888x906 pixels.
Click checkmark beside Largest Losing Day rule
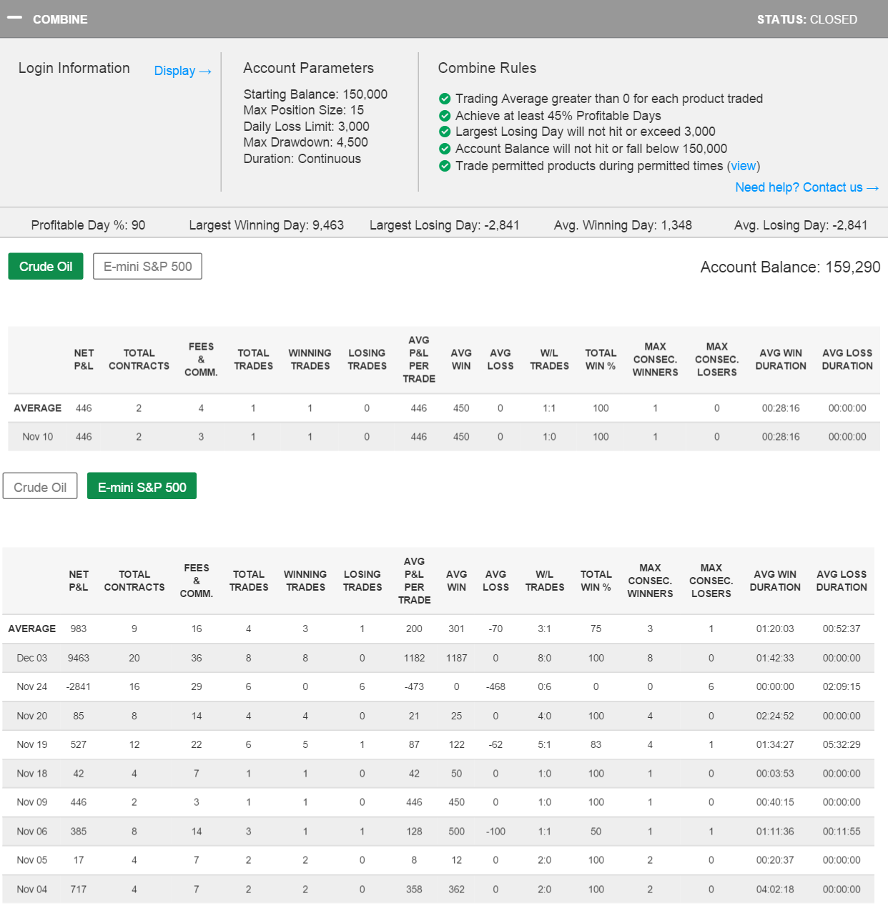pyautogui.click(x=445, y=132)
